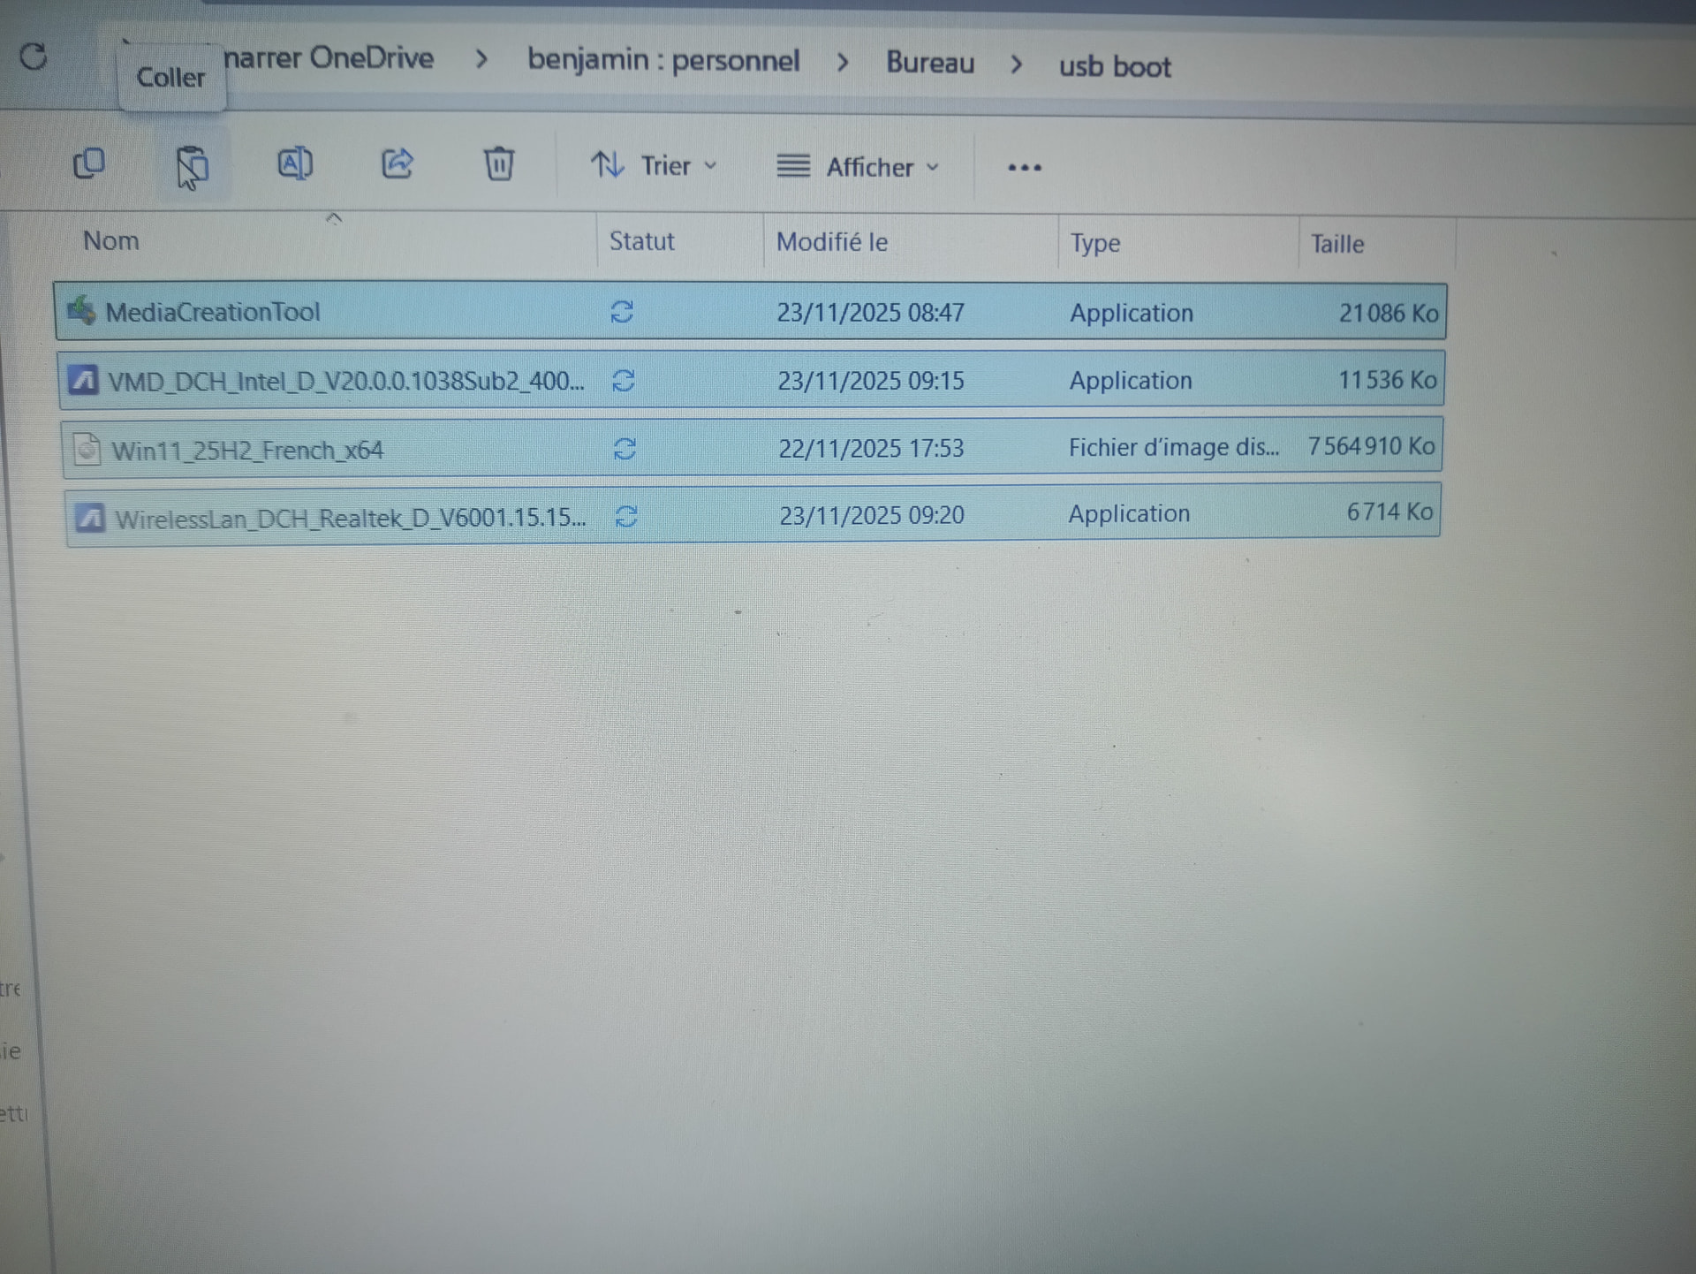The width and height of the screenshot is (1696, 1274).
Task: Click the Copy toolbar icon
Action: coord(89,163)
